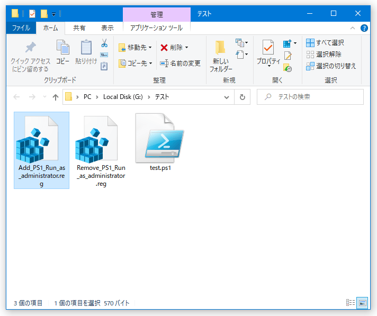Switch to the View (表示) tab
Image resolution: width=377 pixels, height=316 pixels.
pyautogui.click(x=107, y=28)
